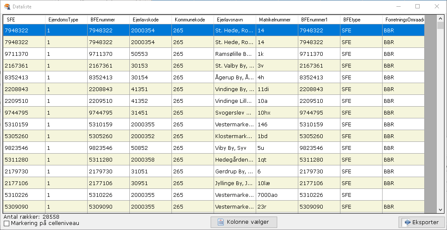Click the Kolonne vælger button
This screenshot has height=230, width=447.
click(x=244, y=222)
